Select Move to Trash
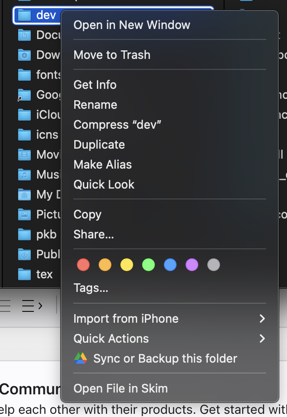 [x=112, y=55]
